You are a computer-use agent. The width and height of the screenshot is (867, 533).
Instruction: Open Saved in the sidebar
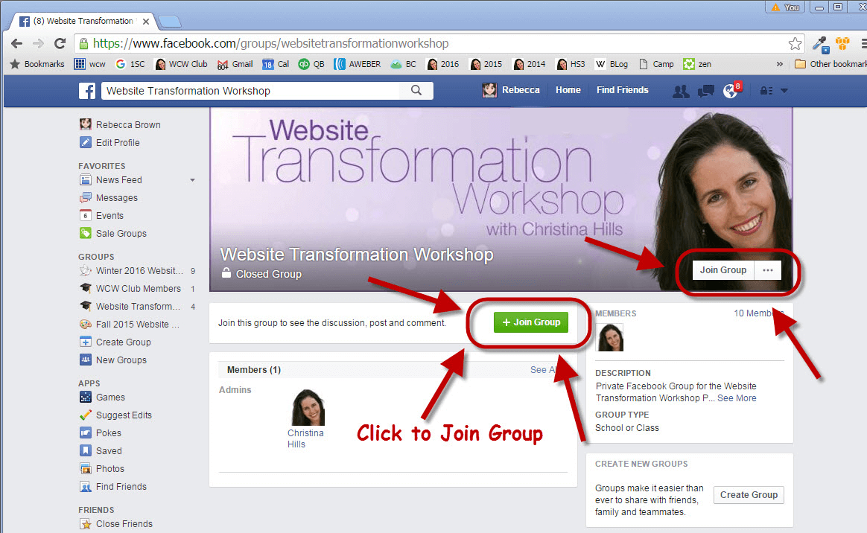[x=100, y=450]
